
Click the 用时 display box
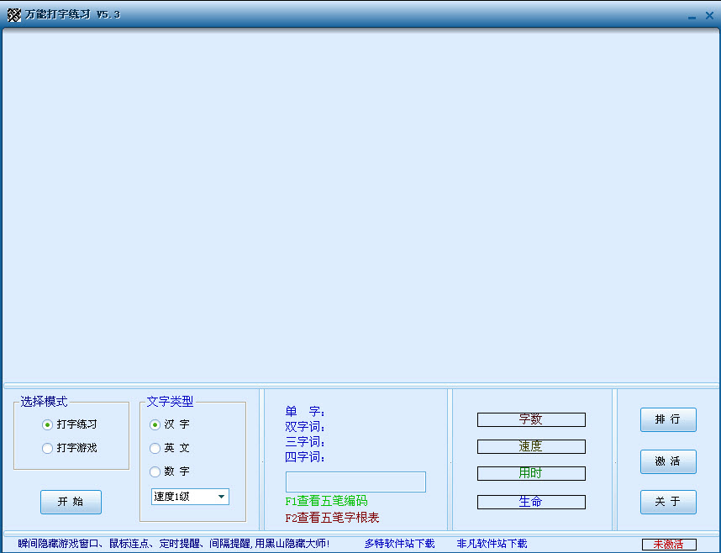[531, 473]
